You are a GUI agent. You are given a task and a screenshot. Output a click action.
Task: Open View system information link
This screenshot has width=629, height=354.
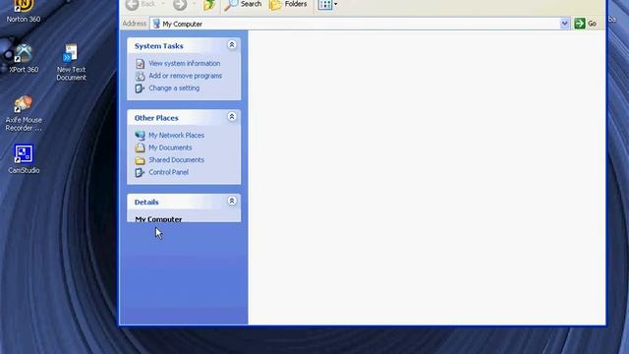[x=184, y=63]
